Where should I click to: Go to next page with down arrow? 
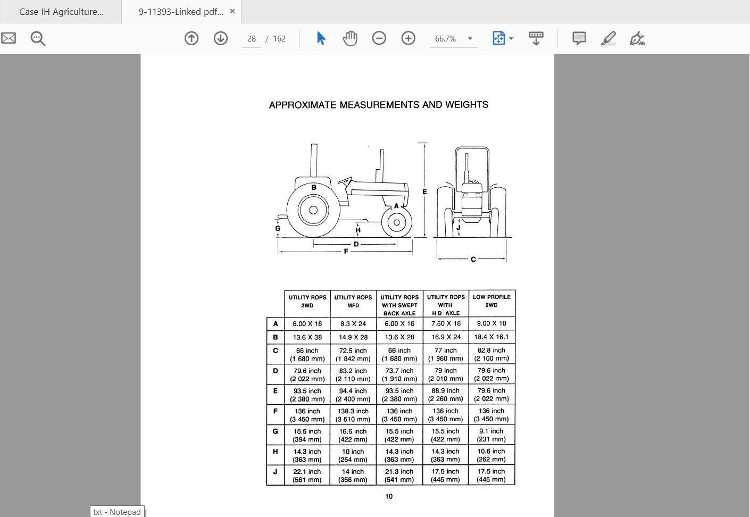pos(220,38)
